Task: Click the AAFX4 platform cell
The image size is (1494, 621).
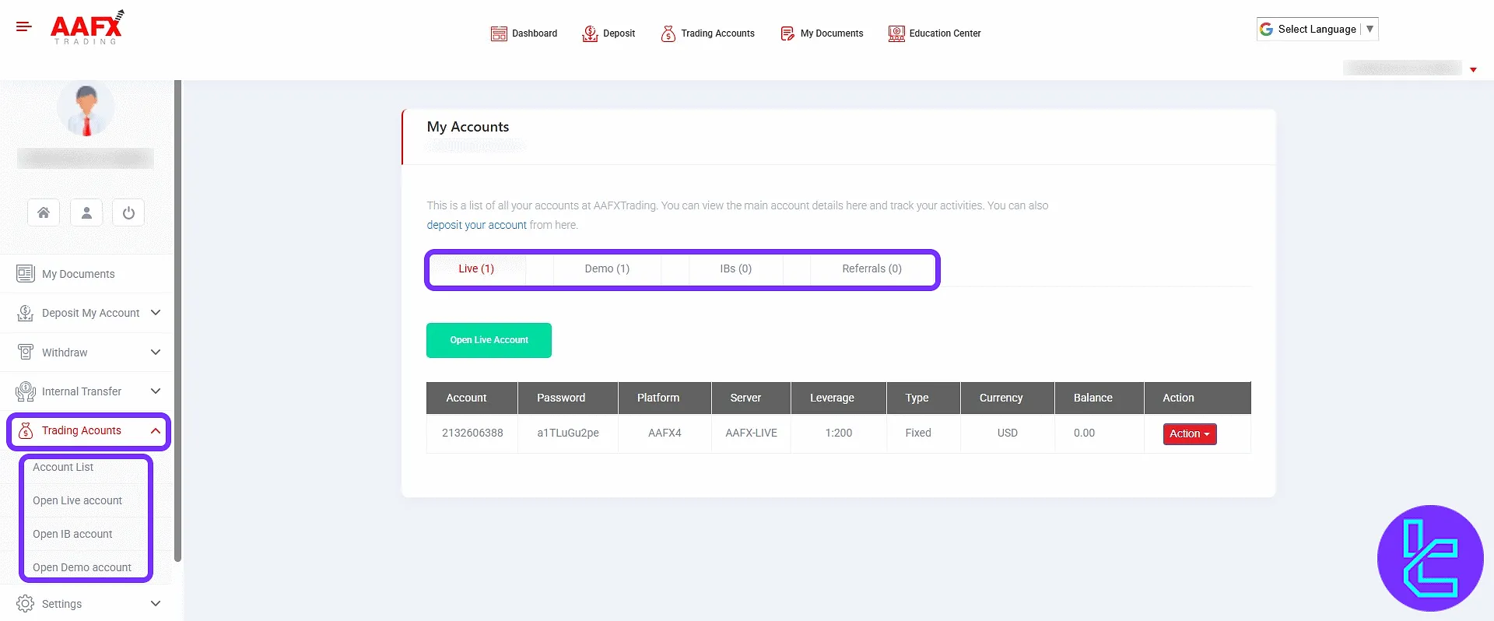Action: [x=665, y=433]
